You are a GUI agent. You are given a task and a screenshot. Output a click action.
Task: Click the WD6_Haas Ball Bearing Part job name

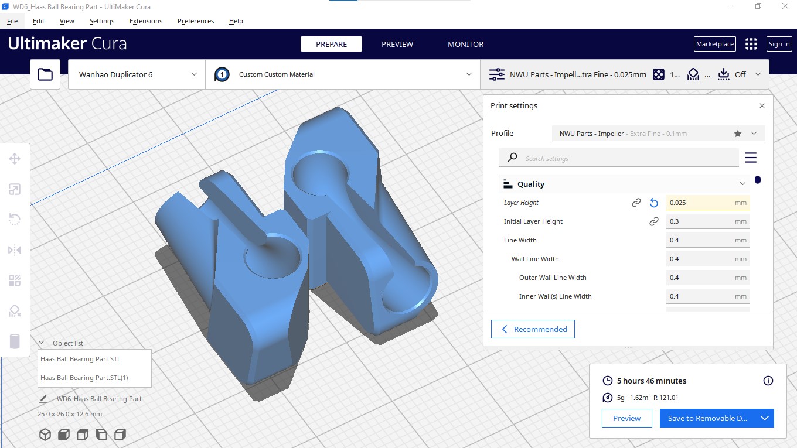click(99, 399)
